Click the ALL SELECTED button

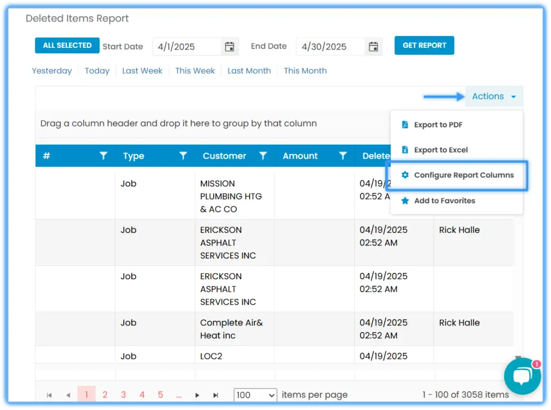(67, 45)
